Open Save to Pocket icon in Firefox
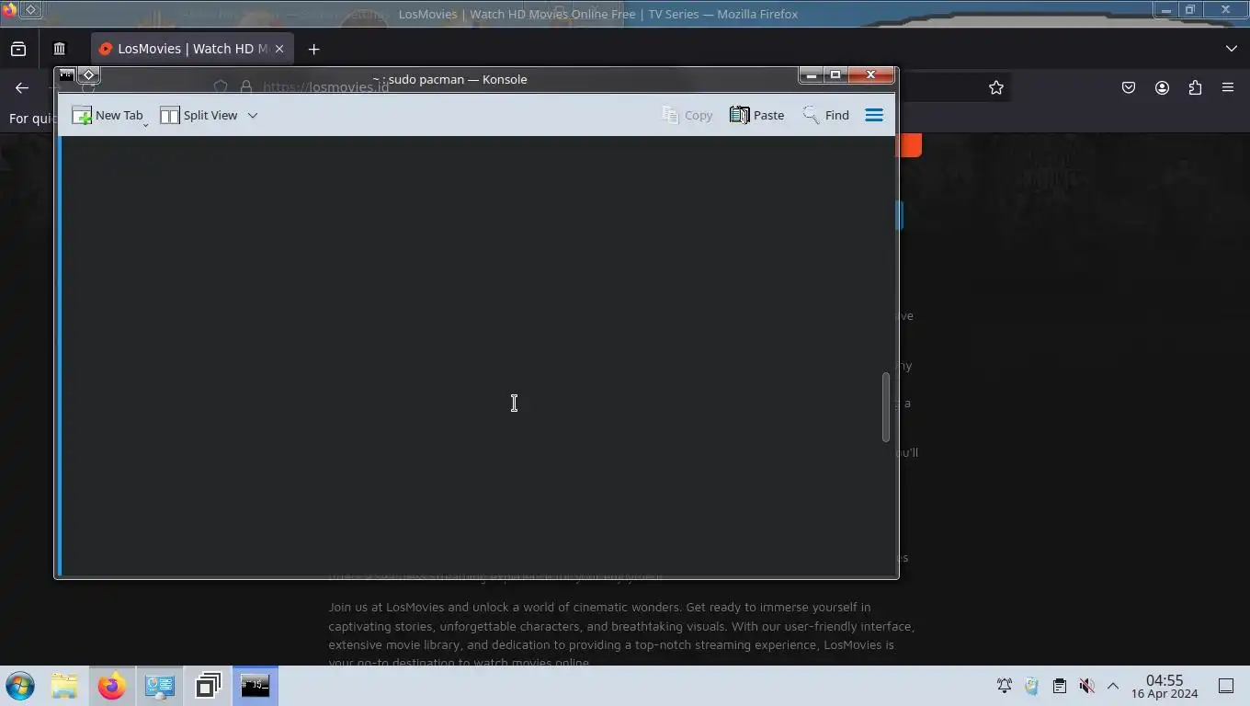The width and height of the screenshot is (1250, 706). pos(1129,87)
